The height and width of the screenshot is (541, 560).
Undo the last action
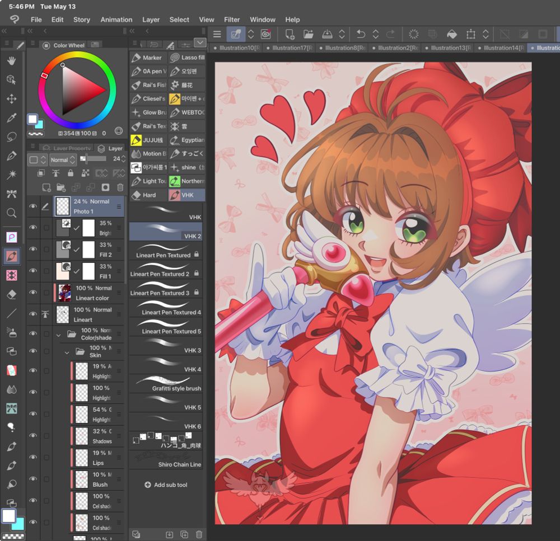click(361, 34)
